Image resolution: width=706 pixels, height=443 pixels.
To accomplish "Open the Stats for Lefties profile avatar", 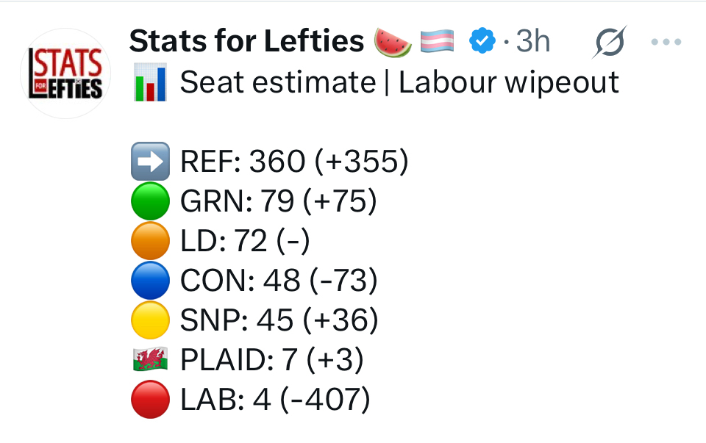I will click(x=65, y=73).
